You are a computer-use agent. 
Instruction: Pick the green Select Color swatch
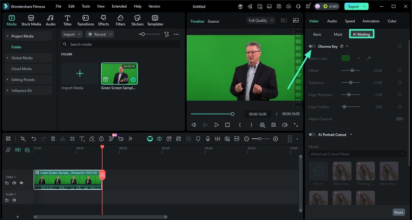point(346,58)
